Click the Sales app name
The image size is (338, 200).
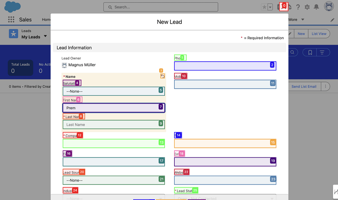pos(25,20)
